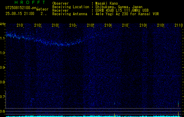Click the 0.8 frequency axis label
Image resolution: width=184 pixels, height=117 pixels.
[2, 82]
